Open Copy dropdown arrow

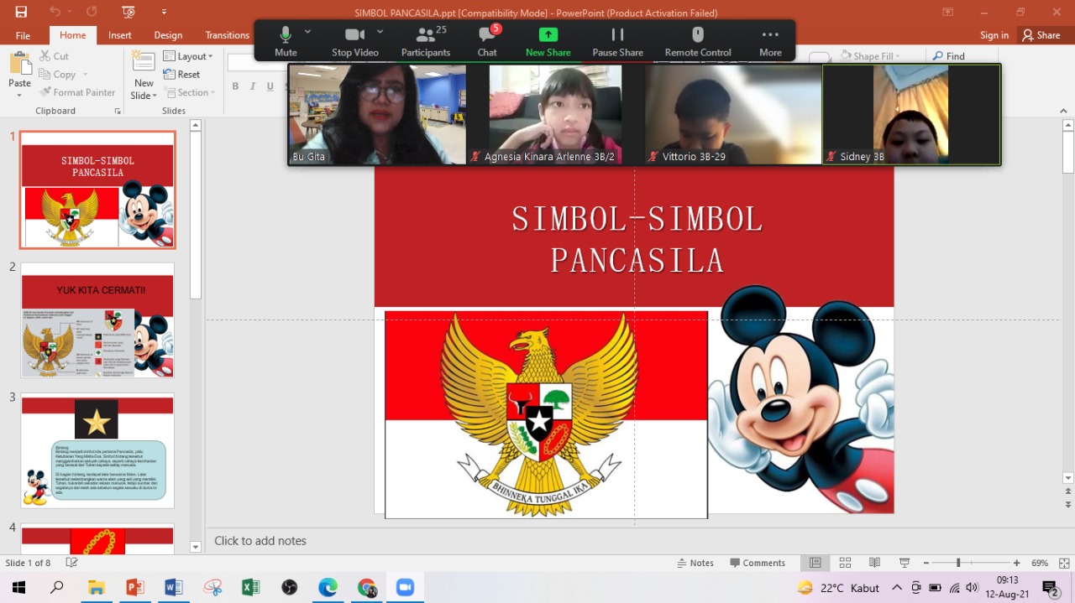[x=83, y=75]
